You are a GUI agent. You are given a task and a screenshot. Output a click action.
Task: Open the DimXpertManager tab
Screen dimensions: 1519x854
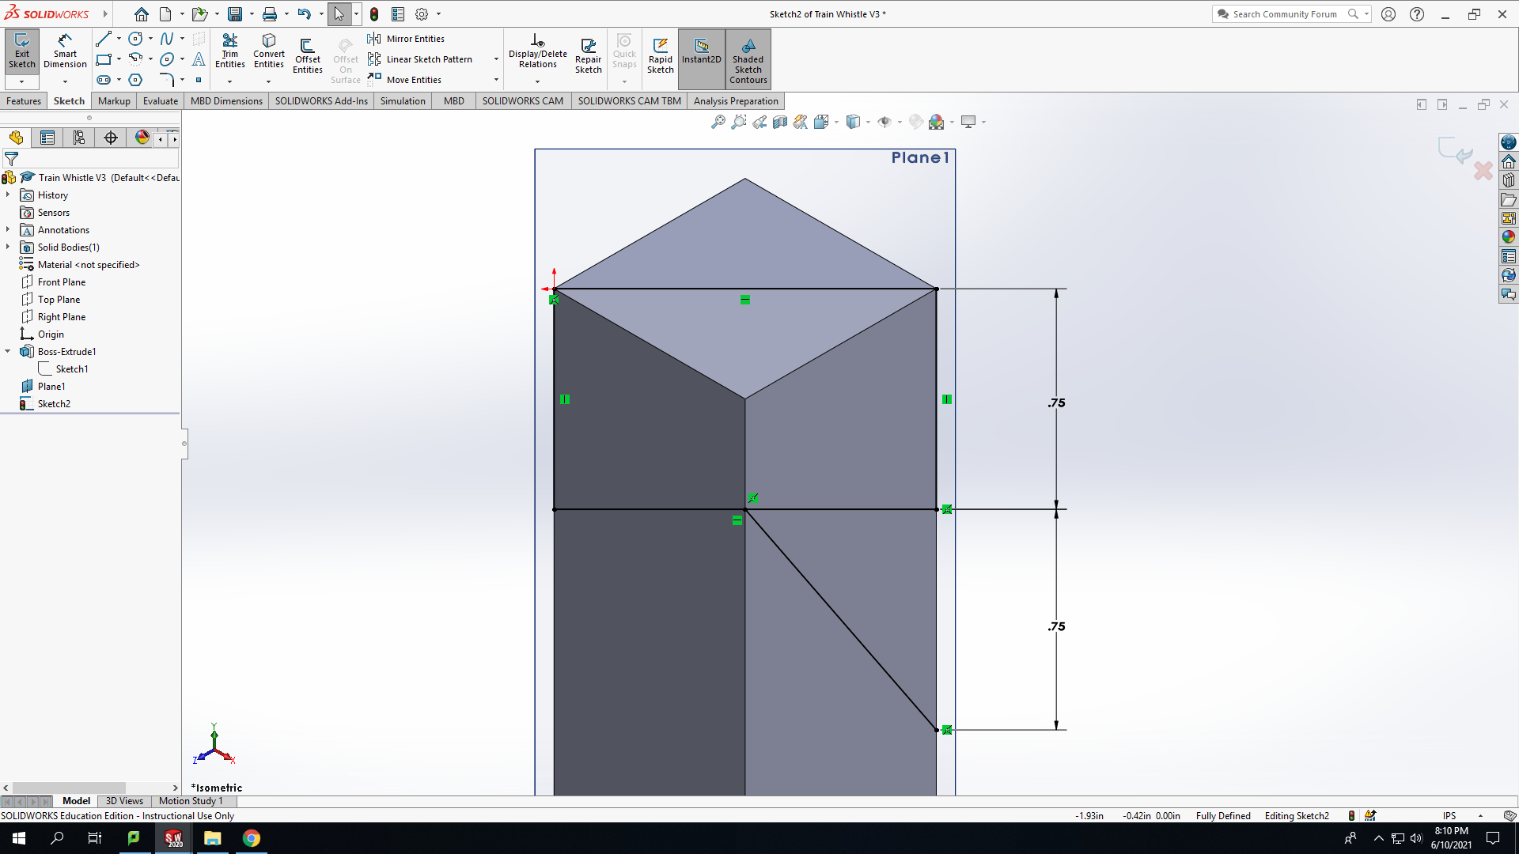pyautogui.click(x=111, y=138)
